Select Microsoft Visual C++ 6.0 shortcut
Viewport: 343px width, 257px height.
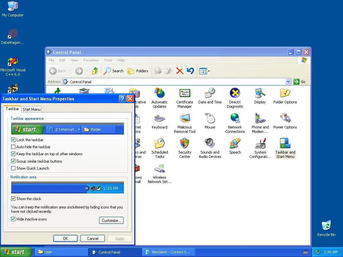[13, 67]
